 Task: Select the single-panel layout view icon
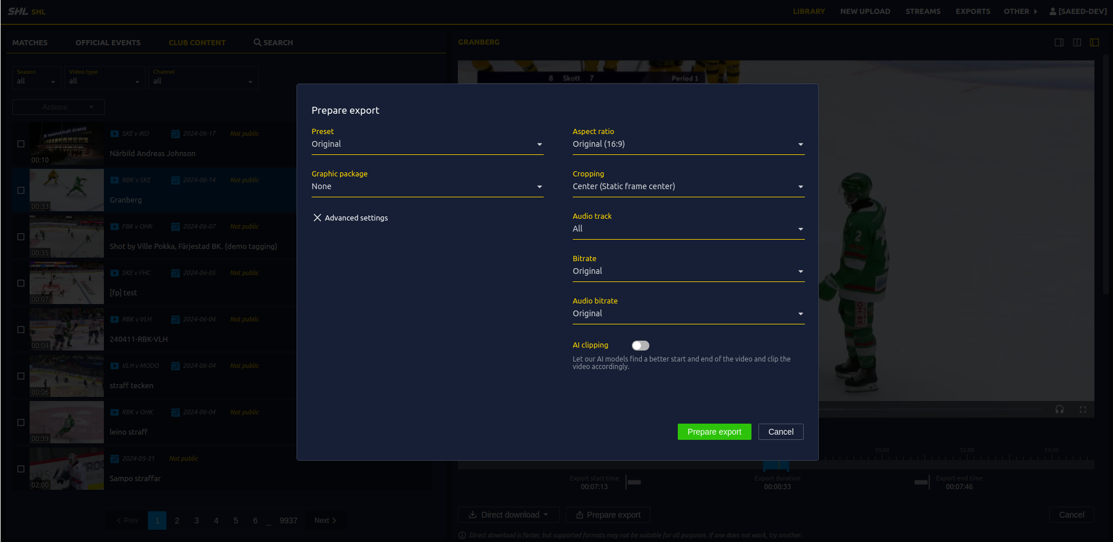click(x=1058, y=42)
